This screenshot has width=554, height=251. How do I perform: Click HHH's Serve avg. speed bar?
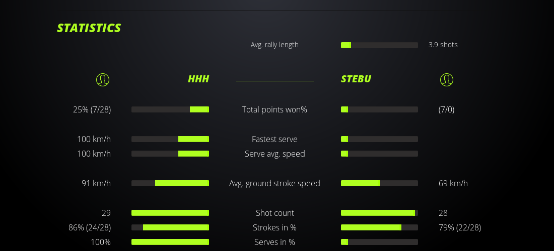tap(170, 154)
